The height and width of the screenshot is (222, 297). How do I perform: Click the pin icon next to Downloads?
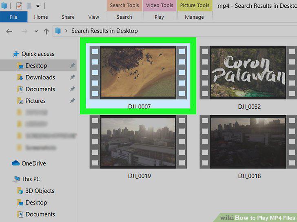point(72,77)
